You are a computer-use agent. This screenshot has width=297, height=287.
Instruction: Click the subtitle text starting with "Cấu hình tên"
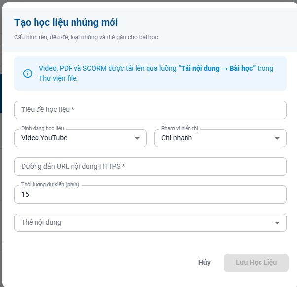pos(86,37)
